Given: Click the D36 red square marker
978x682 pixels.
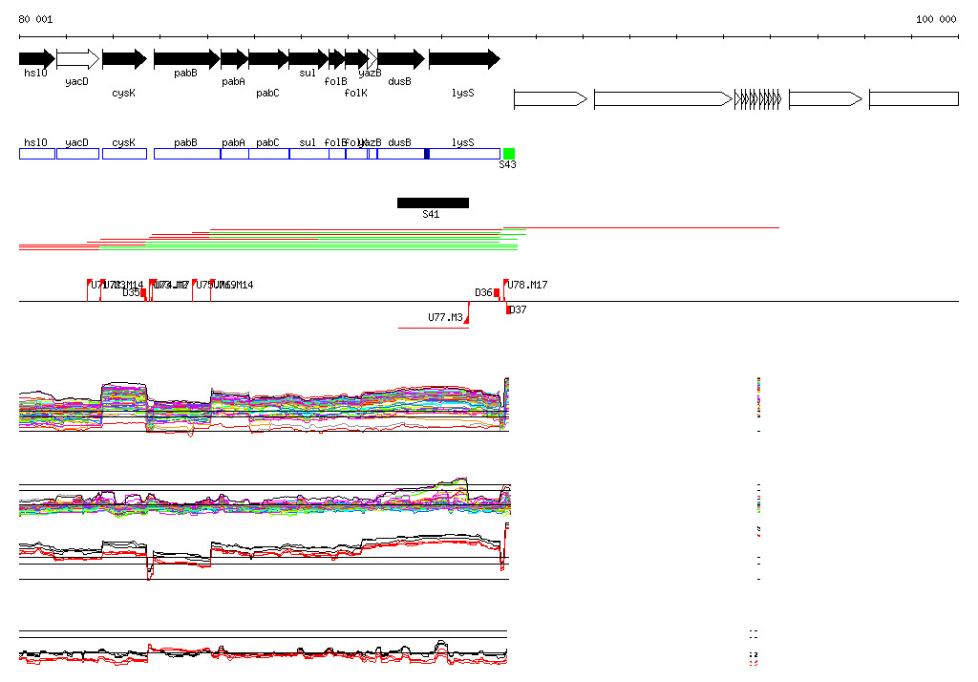Looking at the screenshot, I should (497, 292).
